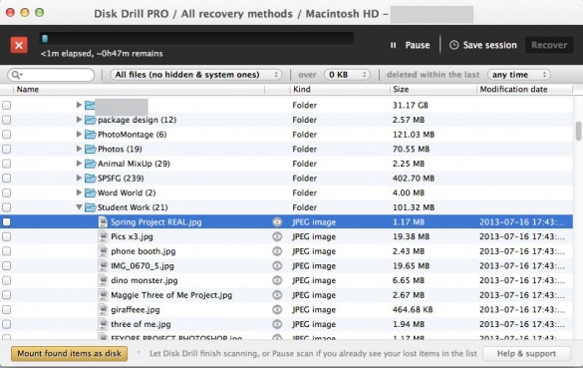Open the any time deletion filter dropdown

[x=519, y=75]
